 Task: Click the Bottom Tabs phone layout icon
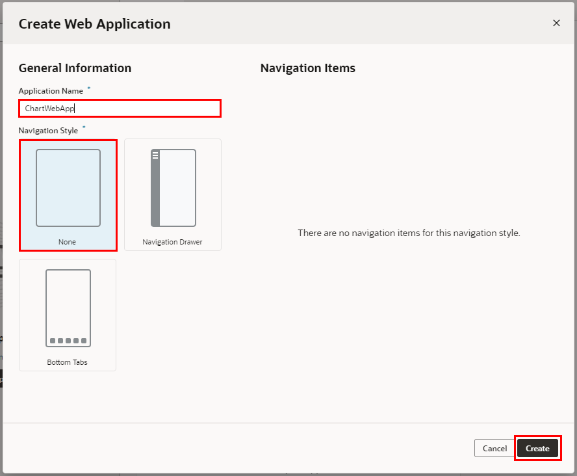coord(68,308)
